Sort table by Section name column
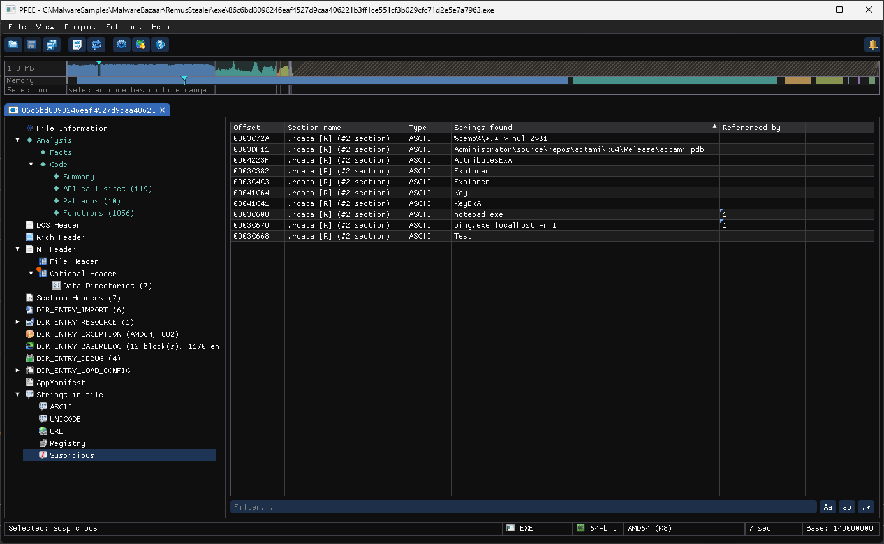The width and height of the screenshot is (884, 544). coord(345,128)
